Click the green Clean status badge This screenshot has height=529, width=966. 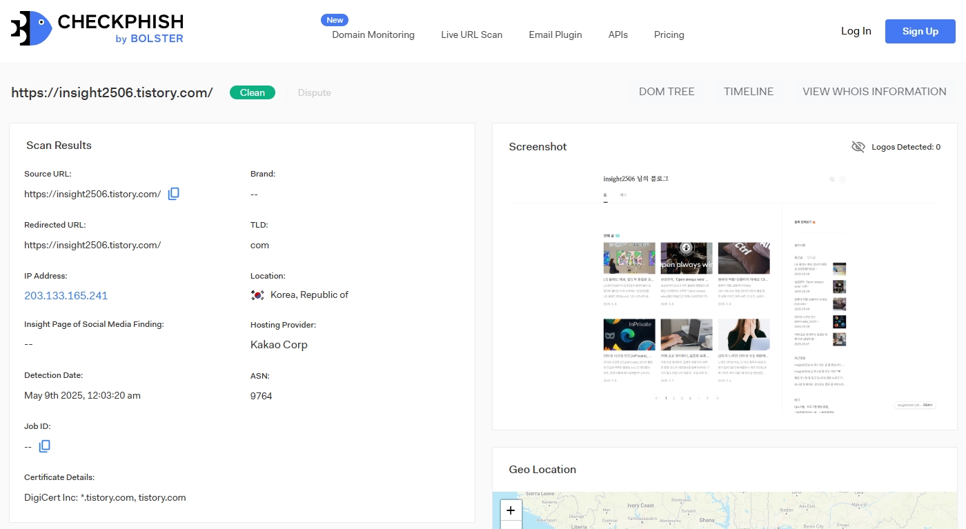pyautogui.click(x=253, y=92)
